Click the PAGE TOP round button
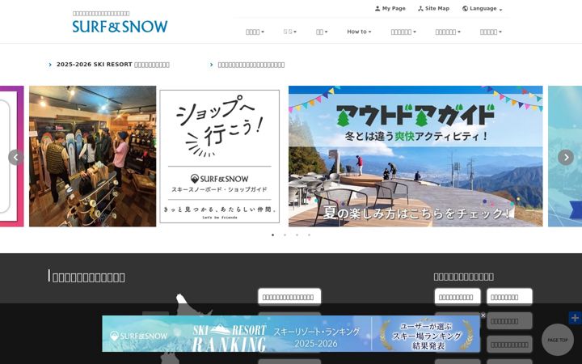 558,340
